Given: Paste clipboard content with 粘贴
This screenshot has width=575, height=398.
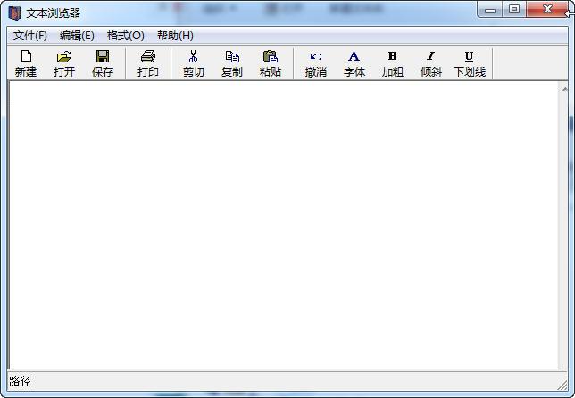Looking at the screenshot, I should (271, 63).
